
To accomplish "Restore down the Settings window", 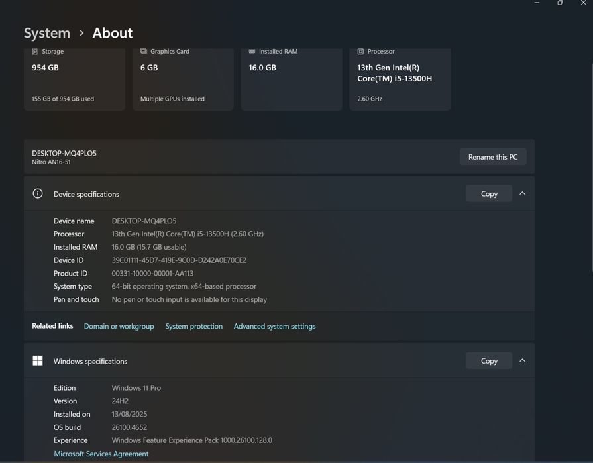I will point(560,3).
